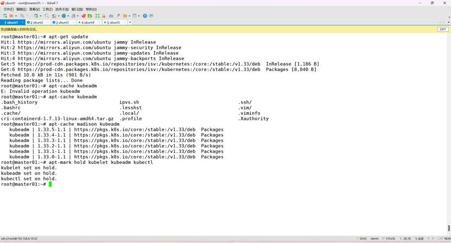Toggle full screen mode icon
451x243 pixels.
point(97,16)
